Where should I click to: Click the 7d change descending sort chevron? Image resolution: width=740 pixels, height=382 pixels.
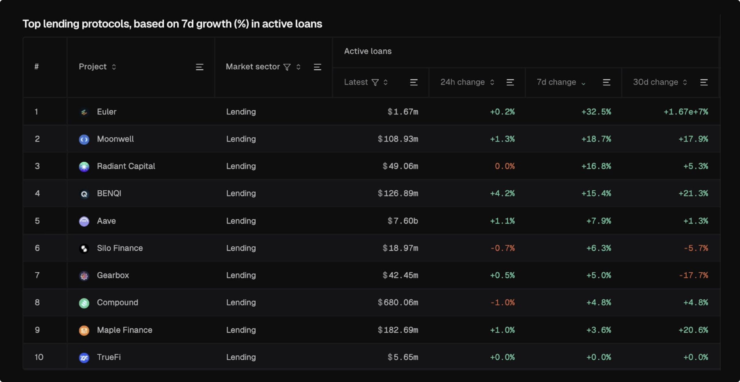583,83
